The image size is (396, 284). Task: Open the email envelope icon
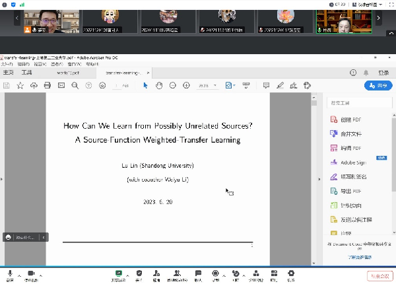pyautogui.click(x=61, y=85)
